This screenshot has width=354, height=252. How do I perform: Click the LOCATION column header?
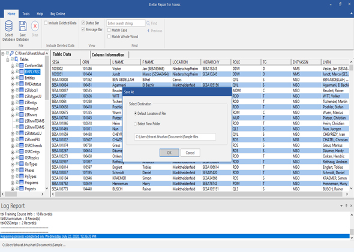tap(185, 62)
